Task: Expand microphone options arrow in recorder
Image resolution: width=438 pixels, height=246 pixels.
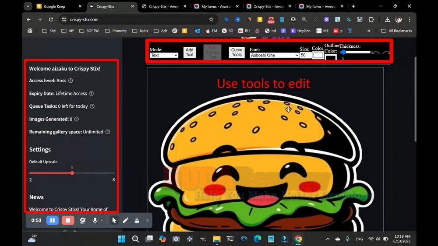Action: [x=102, y=221]
